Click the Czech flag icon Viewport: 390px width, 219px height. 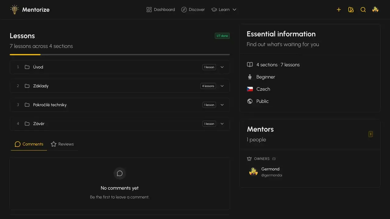(x=250, y=89)
